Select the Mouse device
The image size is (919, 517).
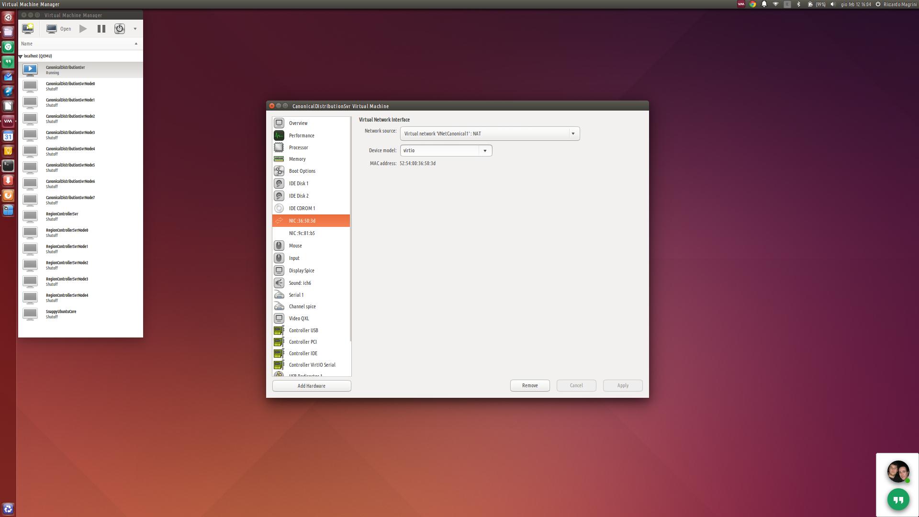pyautogui.click(x=311, y=246)
